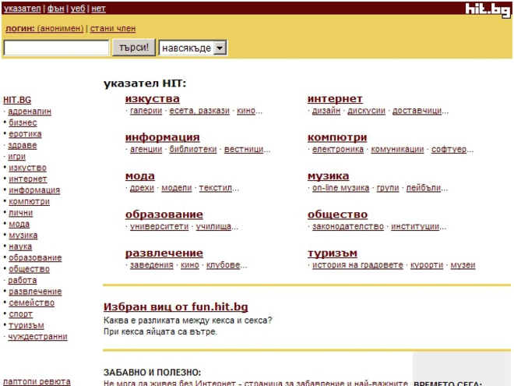
Task: Click the hit.bg logo
Action: [x=488, y=10]
